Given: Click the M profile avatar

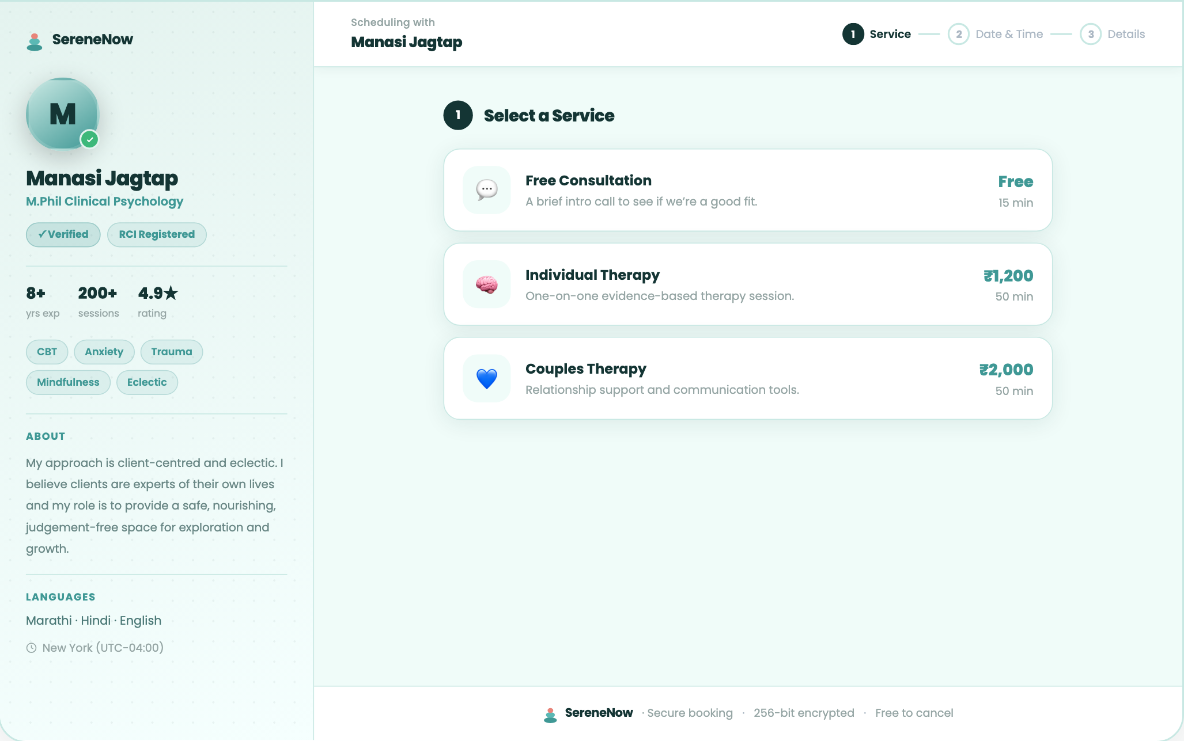Looking at the screenshot, I should [63, 114].
